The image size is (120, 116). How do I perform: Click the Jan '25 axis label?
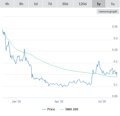[16, 101]
